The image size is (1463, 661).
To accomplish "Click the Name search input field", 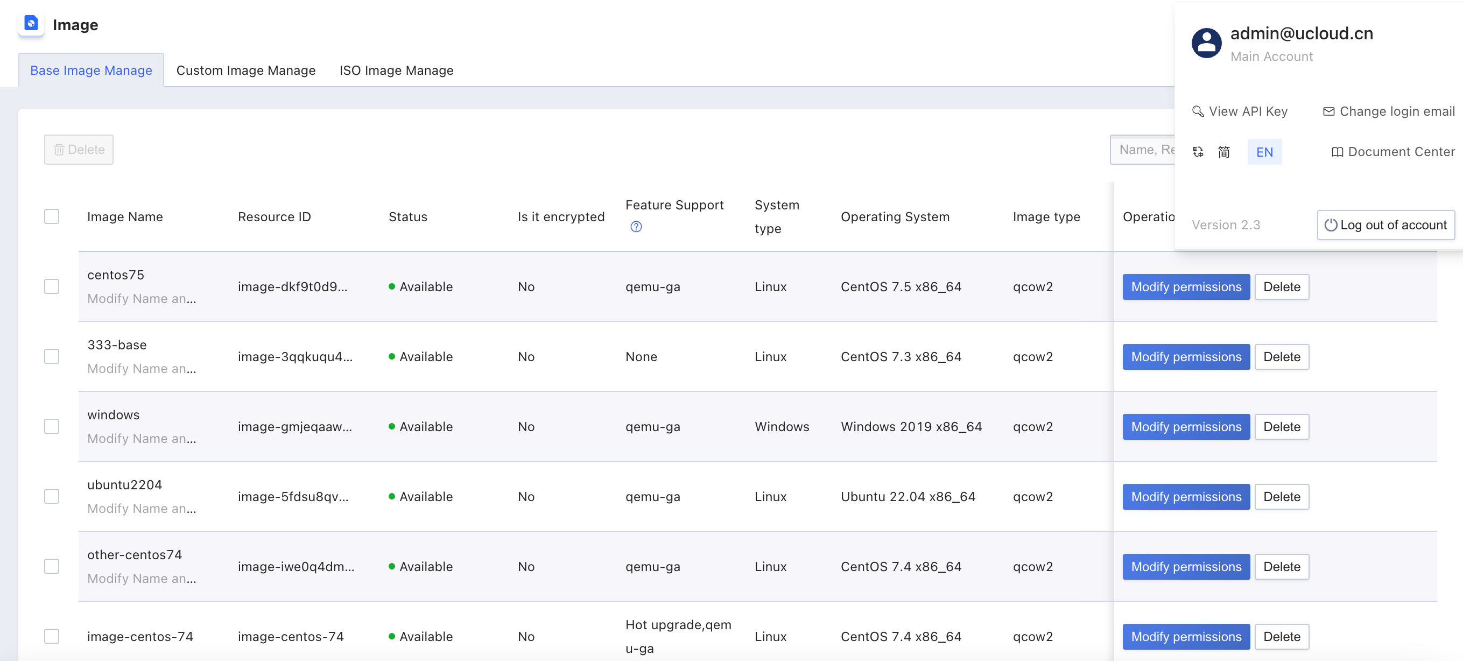I will 1142,149.
